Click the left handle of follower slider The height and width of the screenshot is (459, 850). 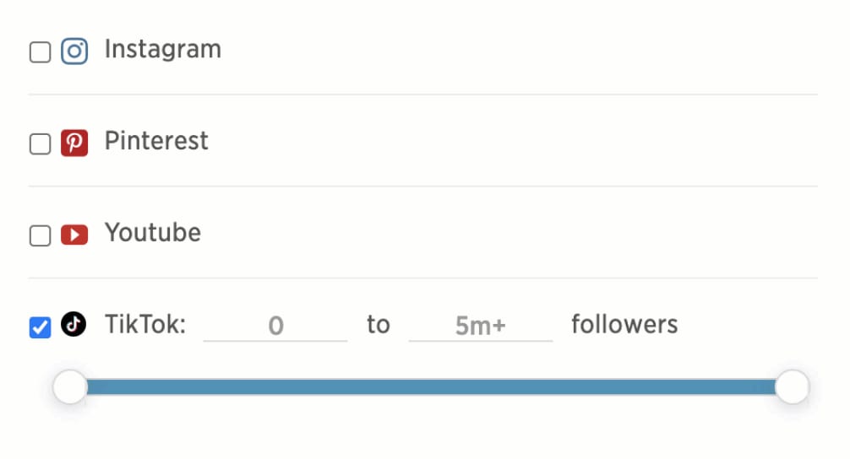tap(70, 387)
